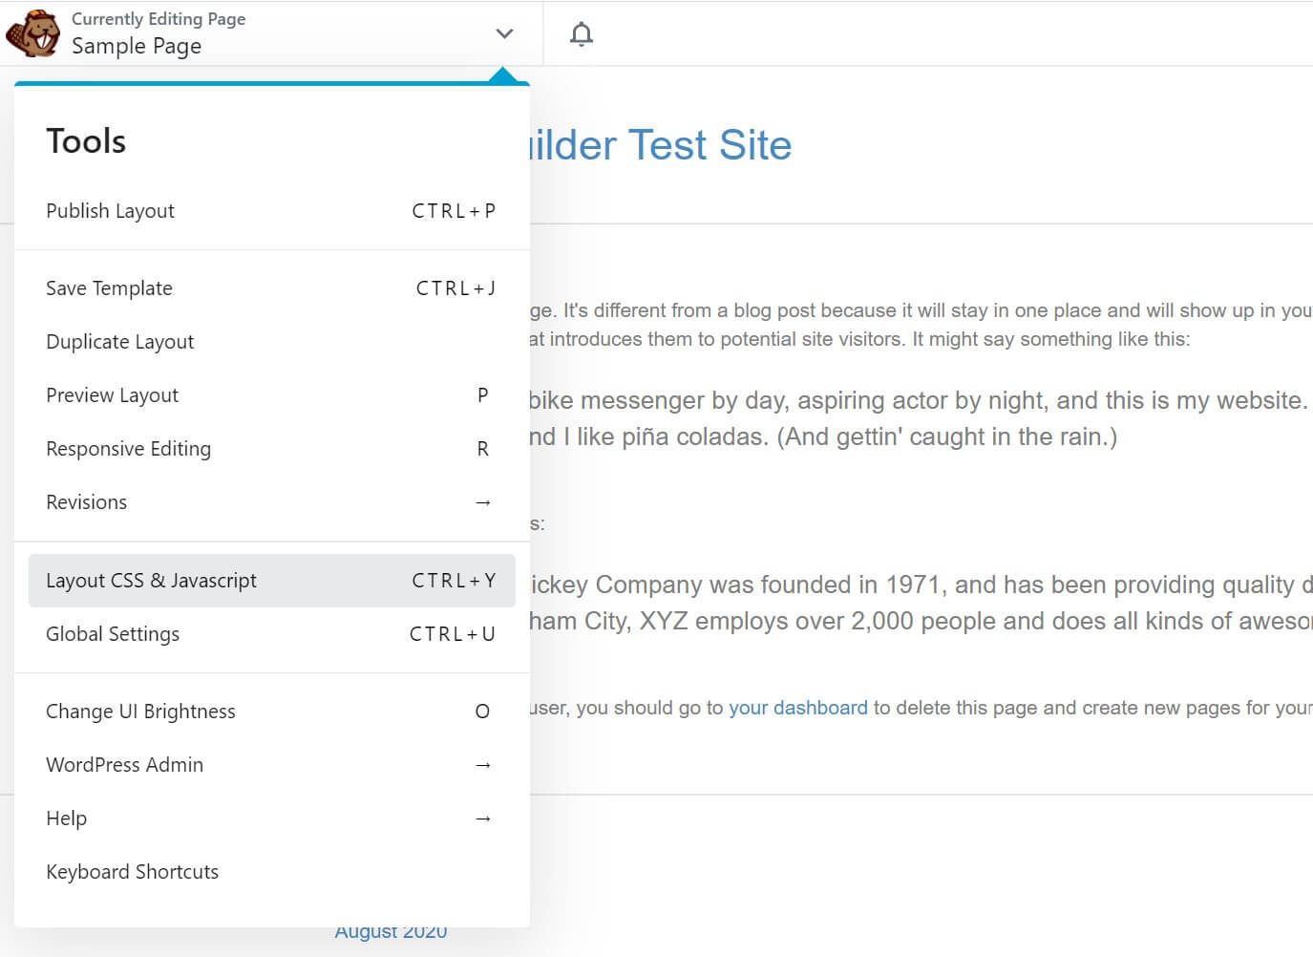The height and width of the screenshot is (957, 1313).
Task: Click Currently Editing Page header text
Action: coord(159,18)
